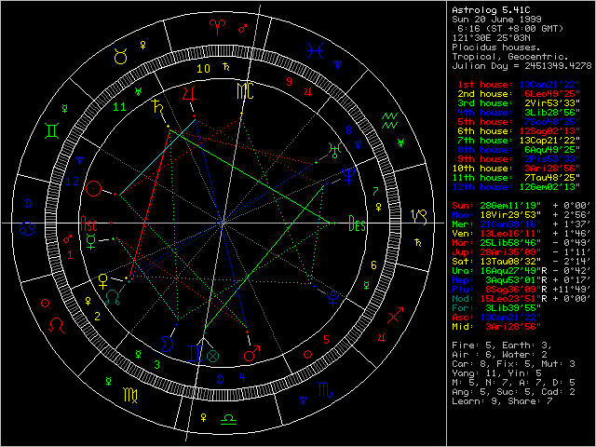Image resolution: width=596 pixels, height=447 pixels.
Task: Select the red Aries sign on outer ring
Action: tap(219, 31)
